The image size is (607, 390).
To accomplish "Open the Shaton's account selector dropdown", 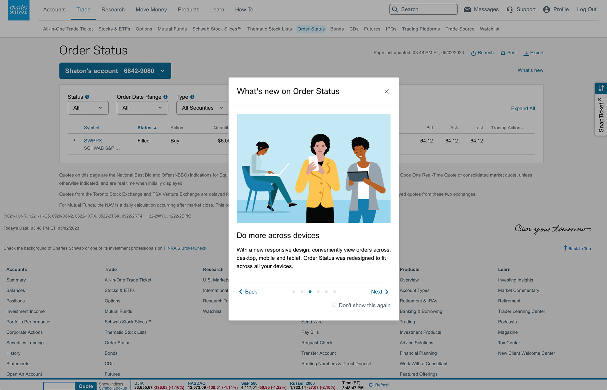I will pyautogui.click(x=115, y=71).
